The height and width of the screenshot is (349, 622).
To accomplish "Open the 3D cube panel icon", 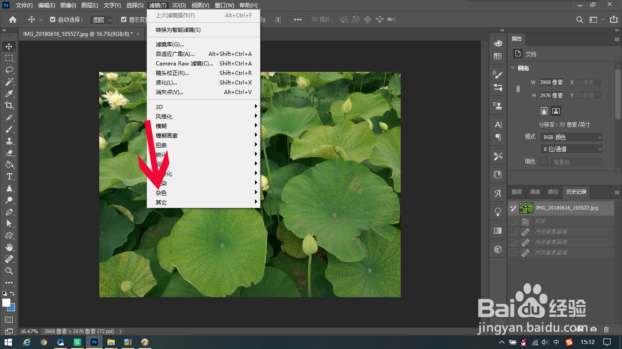I will (498, 249).
